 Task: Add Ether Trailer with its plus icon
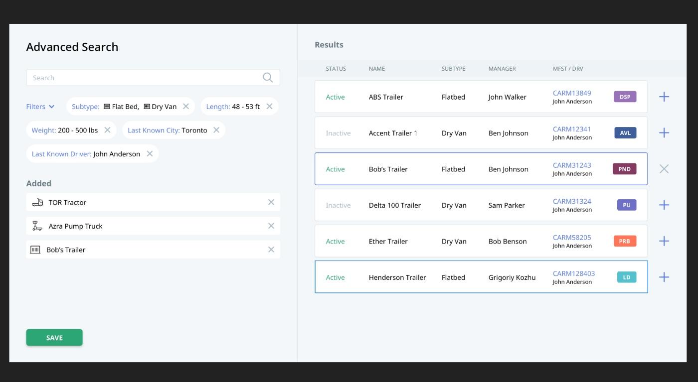point(664,241)
